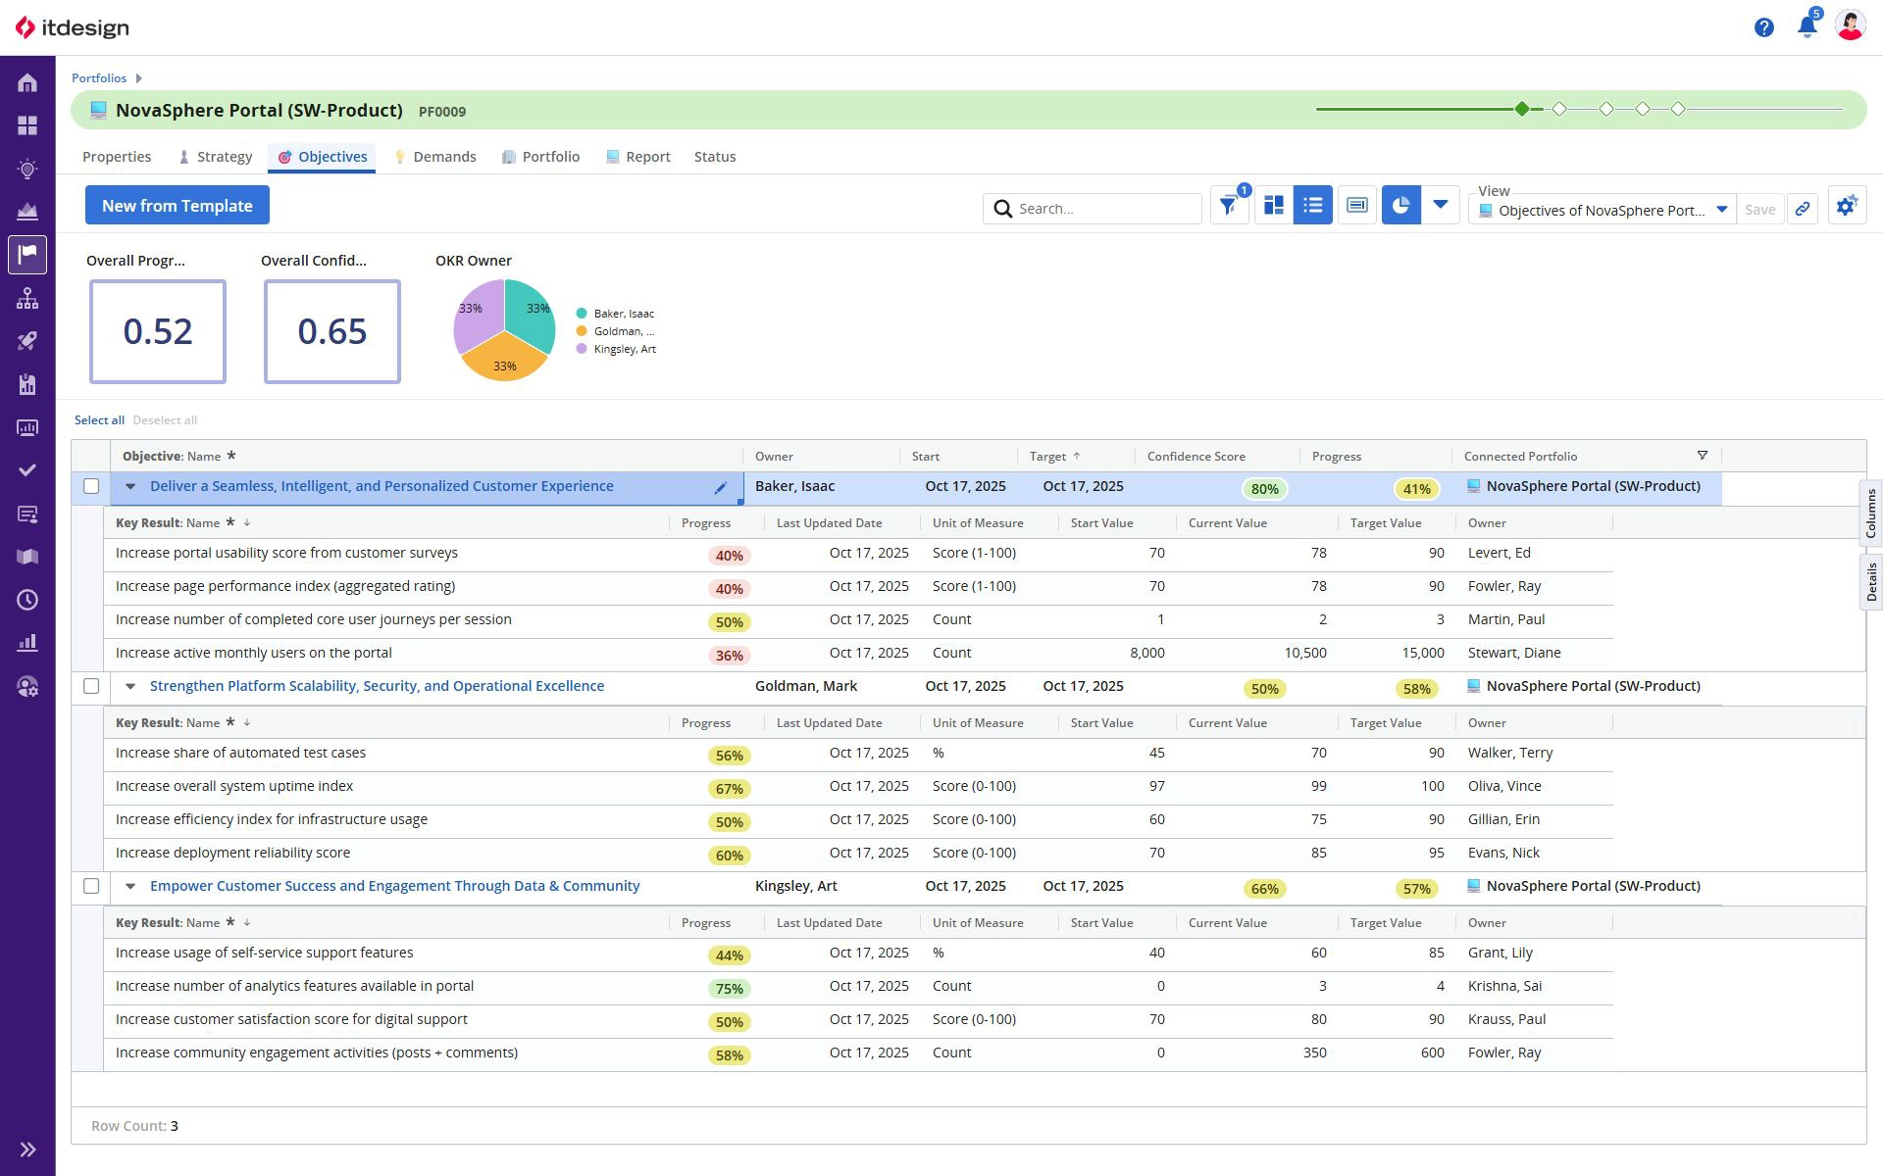Open Empower Customer Success objective link
Viewport: 1883px width, 1176px height.
click(394, 886)
